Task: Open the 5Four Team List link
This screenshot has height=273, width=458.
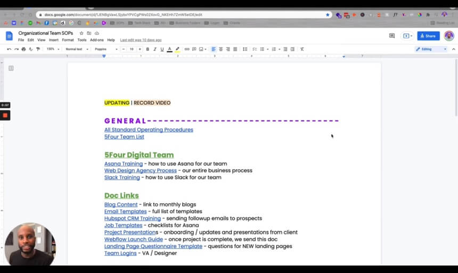Action: pos(124,137)
